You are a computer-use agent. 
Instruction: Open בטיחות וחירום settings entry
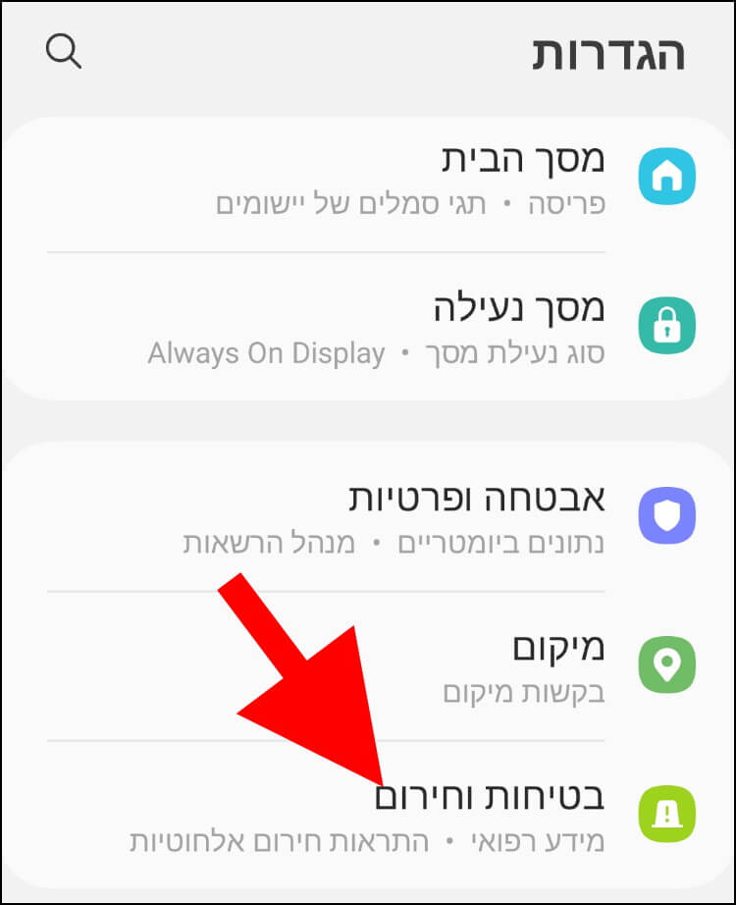tap(368, 815)
